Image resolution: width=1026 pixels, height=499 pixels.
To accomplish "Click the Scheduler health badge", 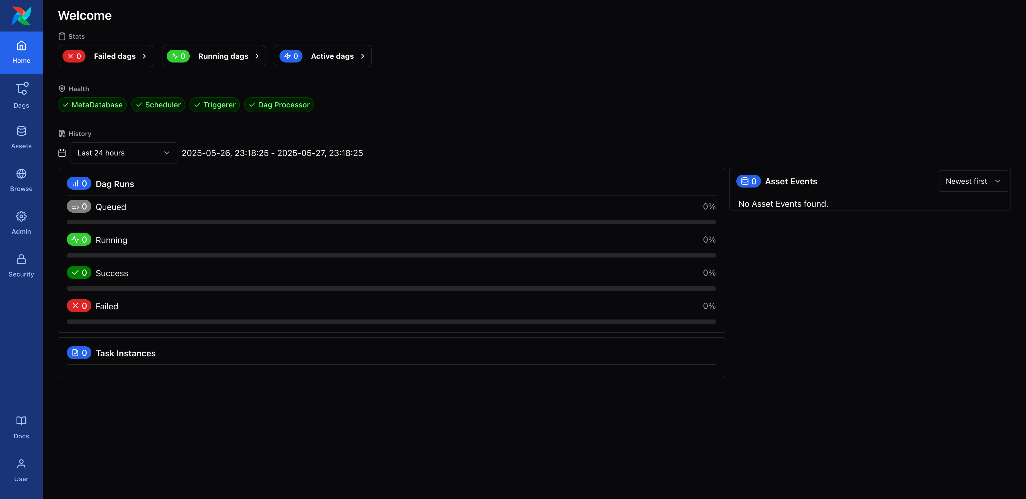I will [158, 105].
